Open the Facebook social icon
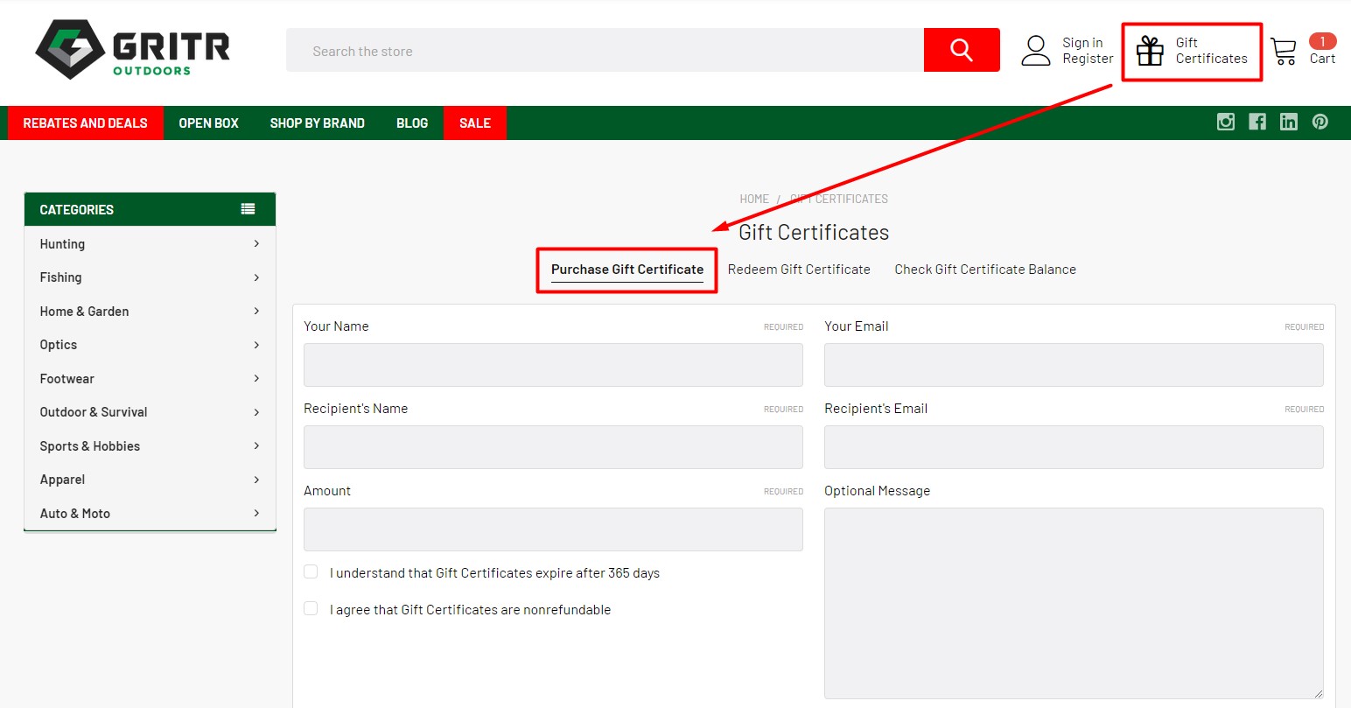The height and width of the screenshot is (708, 1351). [1256, 123]
